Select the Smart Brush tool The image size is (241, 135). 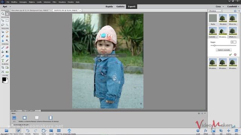click(x=3, y=36)
